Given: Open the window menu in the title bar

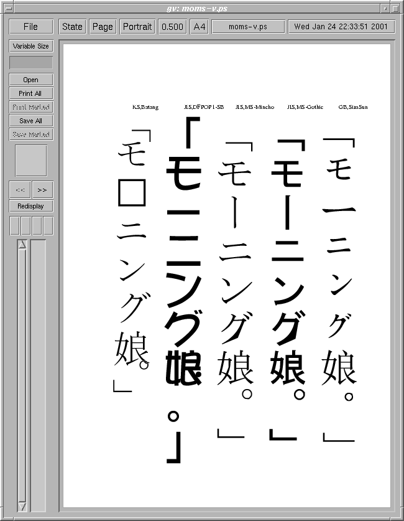Looking at the screenshot, I should [7, 7].
